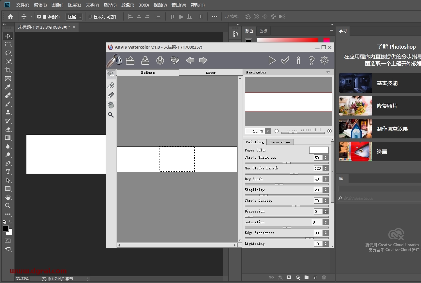Adjust the Stroke Density stepper arrows

coord(325,201)
